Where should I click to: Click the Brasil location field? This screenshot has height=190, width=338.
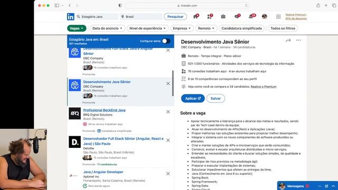(x=141, y=16)
